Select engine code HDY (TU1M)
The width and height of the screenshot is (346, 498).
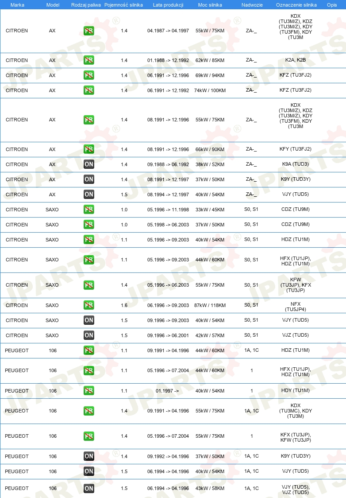pyautogui.click(x=296, y=391)
